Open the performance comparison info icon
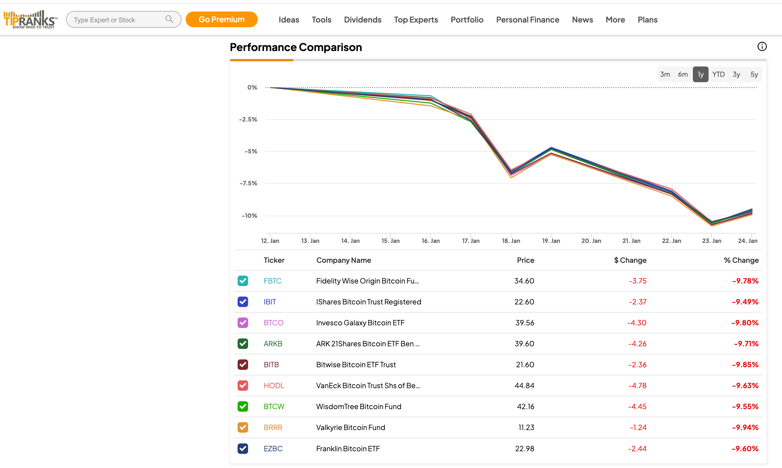 point(762,47)
